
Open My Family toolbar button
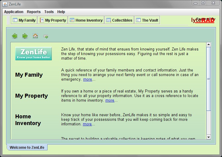coord(24,20)
